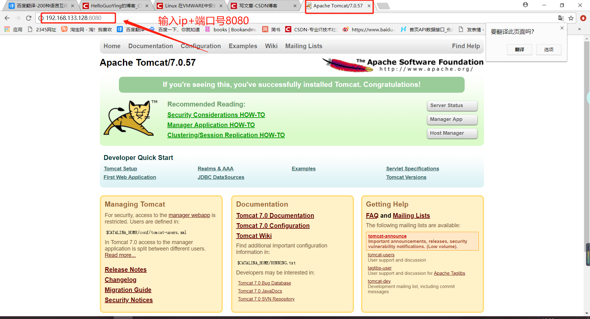Click the site info icon in address bar
The height and width of the screenshot is (319, 590).
(x=41, y=18)
